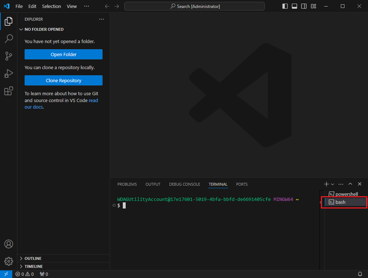368x278 pixels.
Task: Open the Accounts menu icon
Action: (x=9, y=244)
